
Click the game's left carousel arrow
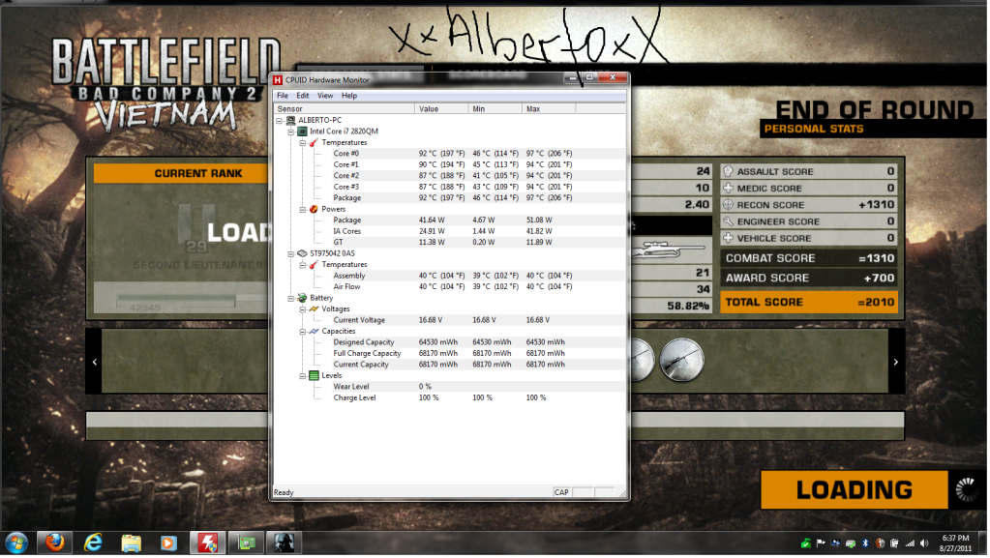[x=94, y=363]
